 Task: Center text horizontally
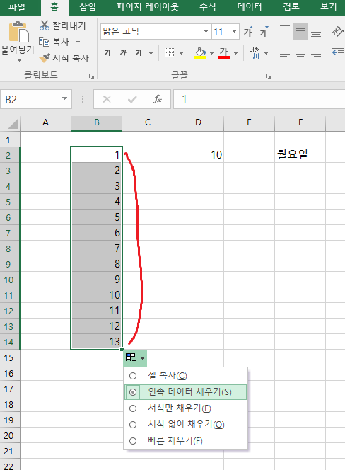coord(300,53)
